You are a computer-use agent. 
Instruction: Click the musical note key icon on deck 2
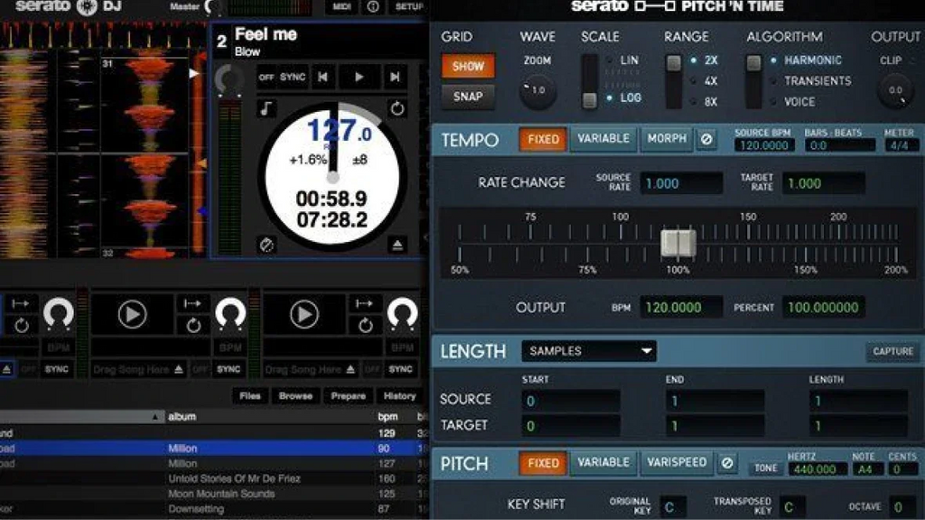pos(266,108)
